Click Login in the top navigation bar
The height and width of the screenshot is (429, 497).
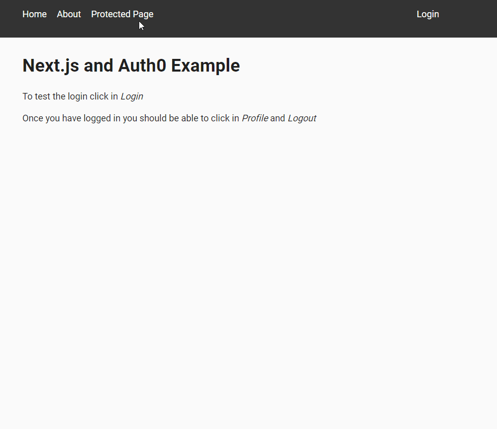[427, 14]
